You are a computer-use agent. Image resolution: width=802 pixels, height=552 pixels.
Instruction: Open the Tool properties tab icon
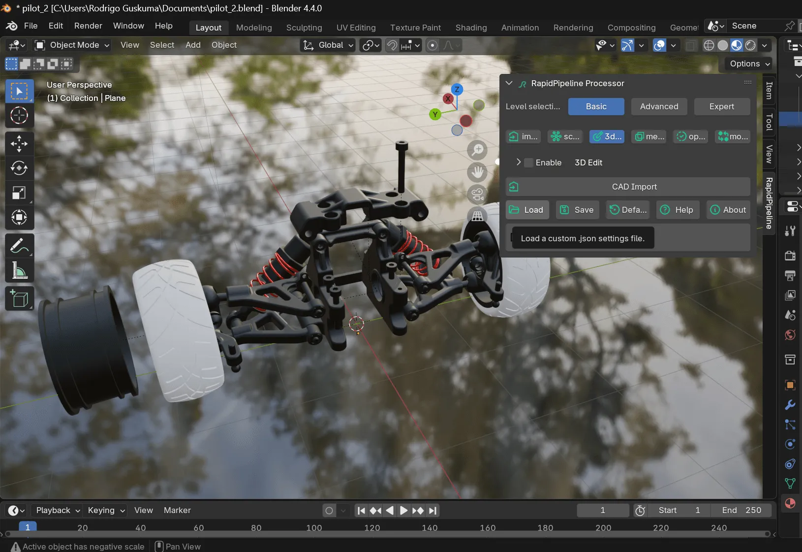pos(790,230)
